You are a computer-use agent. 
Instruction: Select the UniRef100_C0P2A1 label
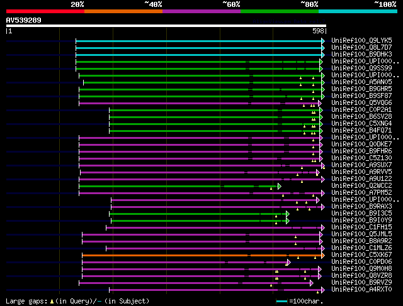(x=361, y=110)
